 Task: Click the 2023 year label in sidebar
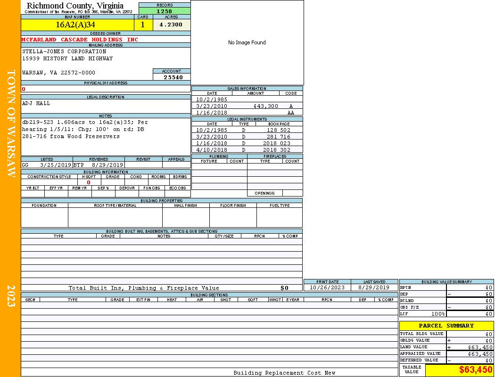click(10, 295)
